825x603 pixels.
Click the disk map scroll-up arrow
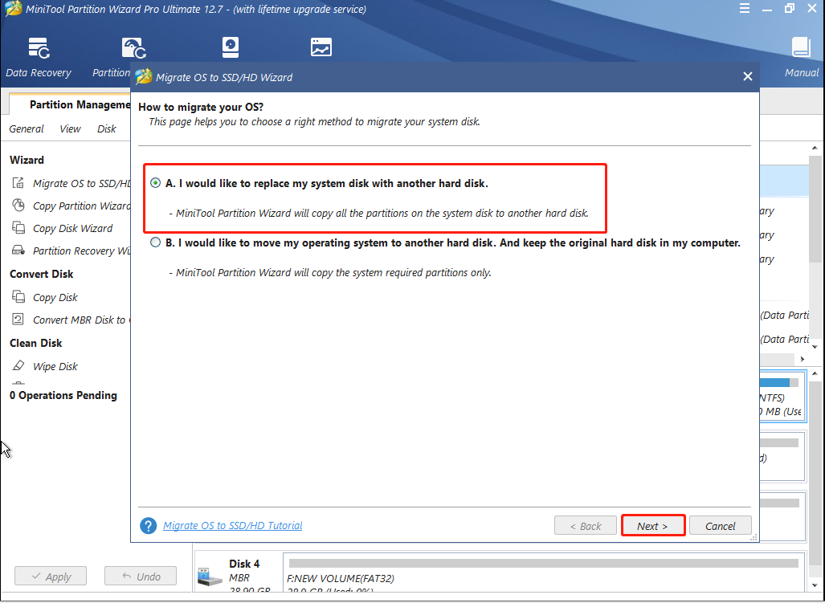tap(815, 373)
